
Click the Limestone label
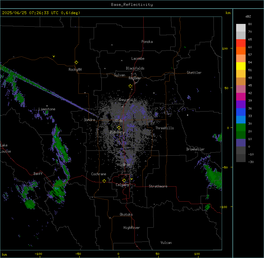[x=47, y=109]
